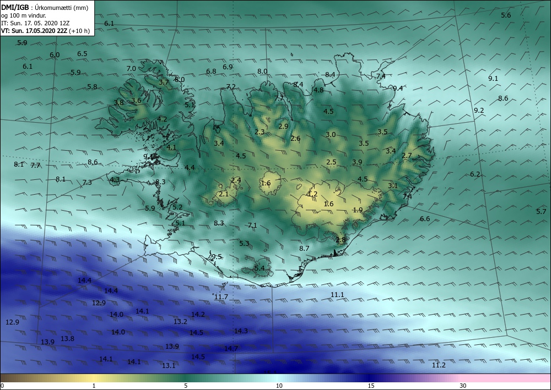551x390 pixels.
Task: Click the 0 tick label on the color scale
Action: [x=2, y=386]
